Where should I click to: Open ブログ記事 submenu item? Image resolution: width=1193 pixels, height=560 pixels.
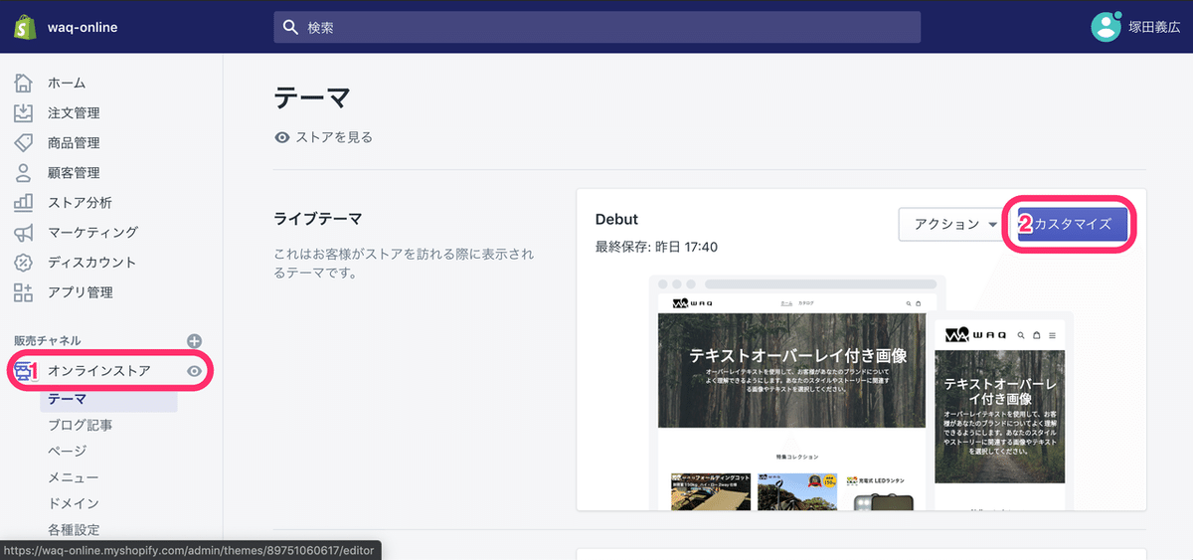(80, 425)
